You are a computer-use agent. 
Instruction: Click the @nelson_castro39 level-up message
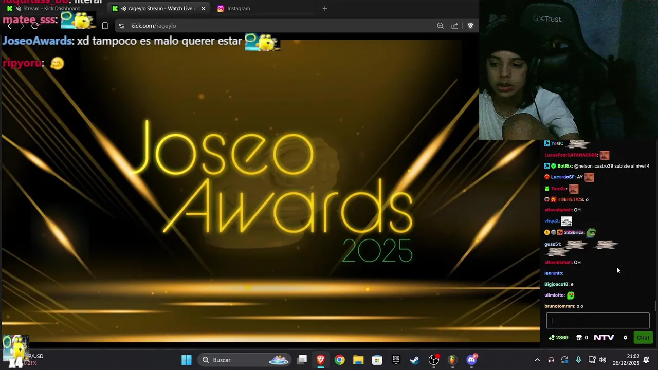pyautogui.click(x=612, y=166)
